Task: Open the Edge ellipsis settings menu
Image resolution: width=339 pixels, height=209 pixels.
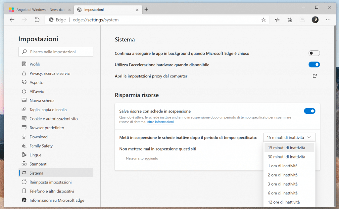Action: click(328, 20)
